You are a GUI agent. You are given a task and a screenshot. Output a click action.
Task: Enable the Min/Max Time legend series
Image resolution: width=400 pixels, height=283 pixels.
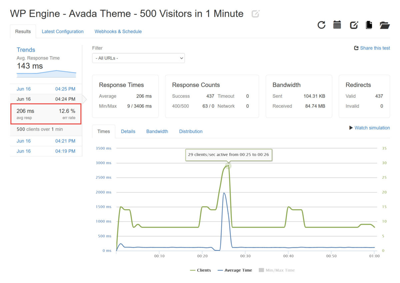click(x=277, y=270)
